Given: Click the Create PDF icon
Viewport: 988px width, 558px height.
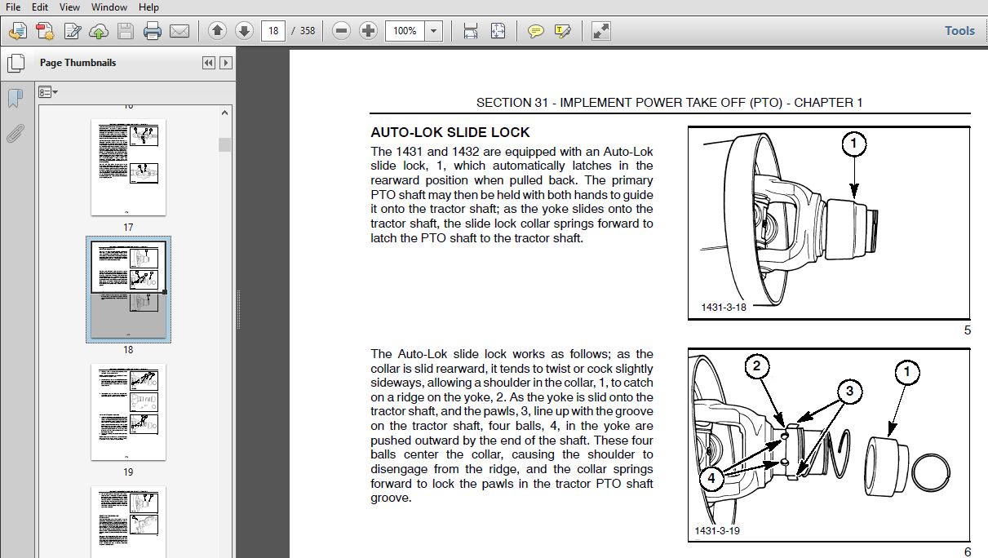Looking at the screenshot, I should 45,31.
